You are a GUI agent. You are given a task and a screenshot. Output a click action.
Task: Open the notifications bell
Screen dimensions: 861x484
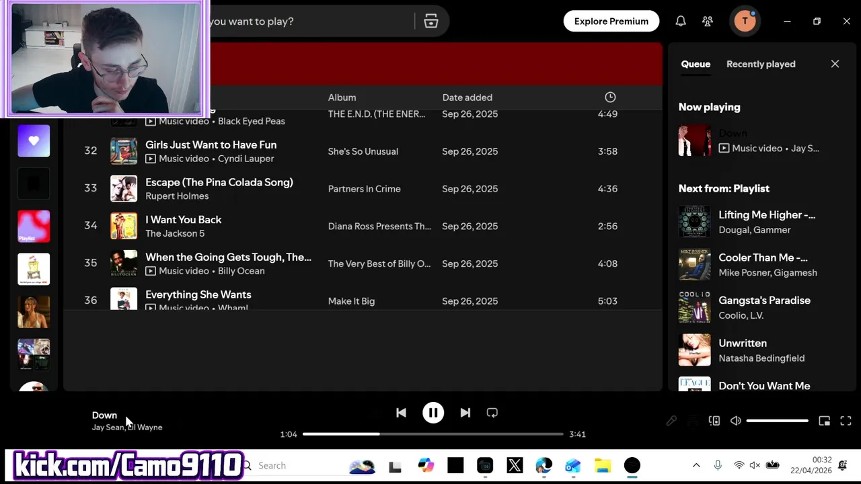(681, 22)
